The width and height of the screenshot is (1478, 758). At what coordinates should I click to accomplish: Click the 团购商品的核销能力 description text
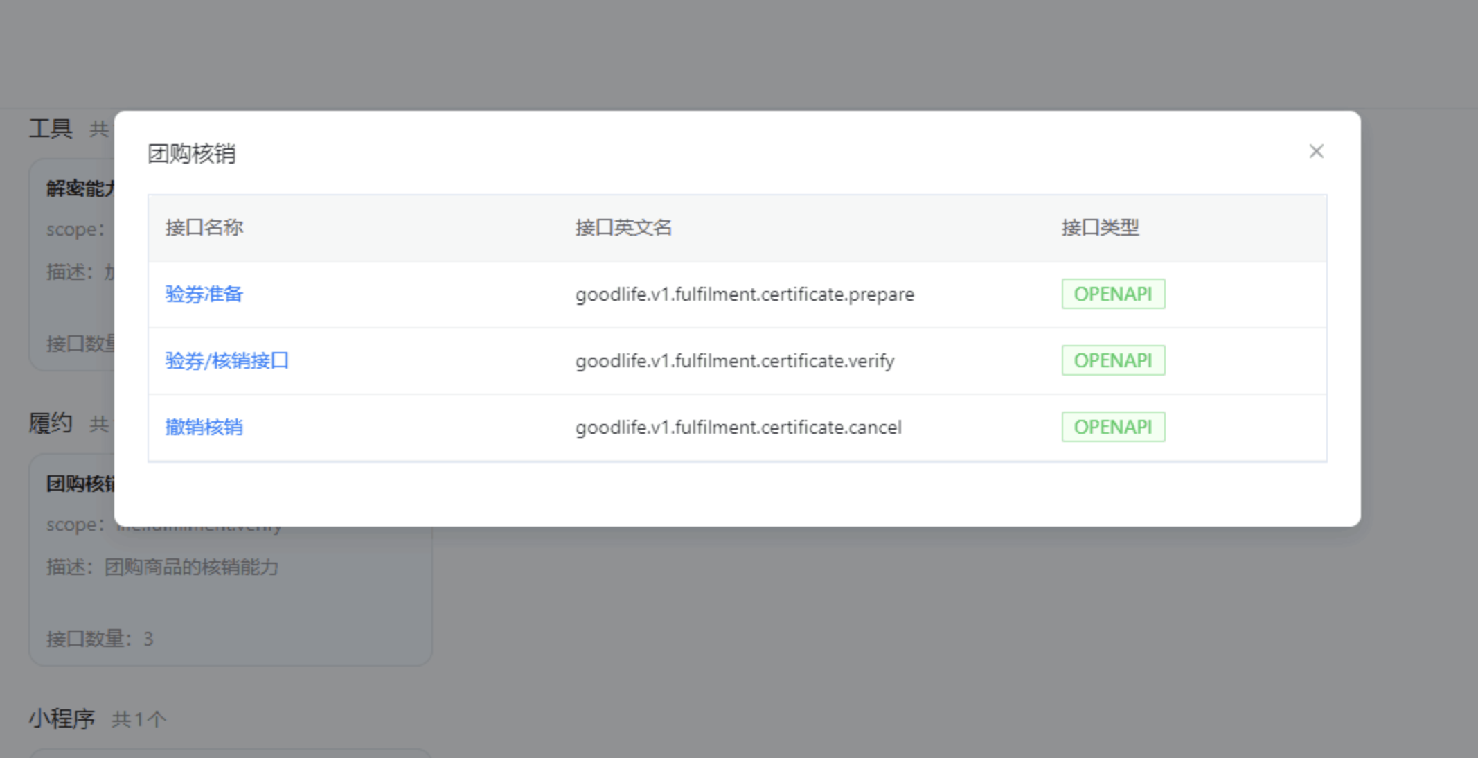(191, 567)
